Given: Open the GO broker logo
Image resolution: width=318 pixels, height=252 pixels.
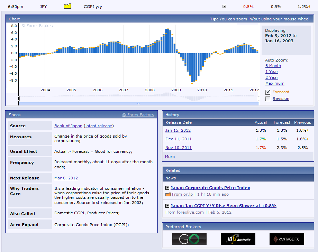Looking at the screenshot, I should click(189, 239).
